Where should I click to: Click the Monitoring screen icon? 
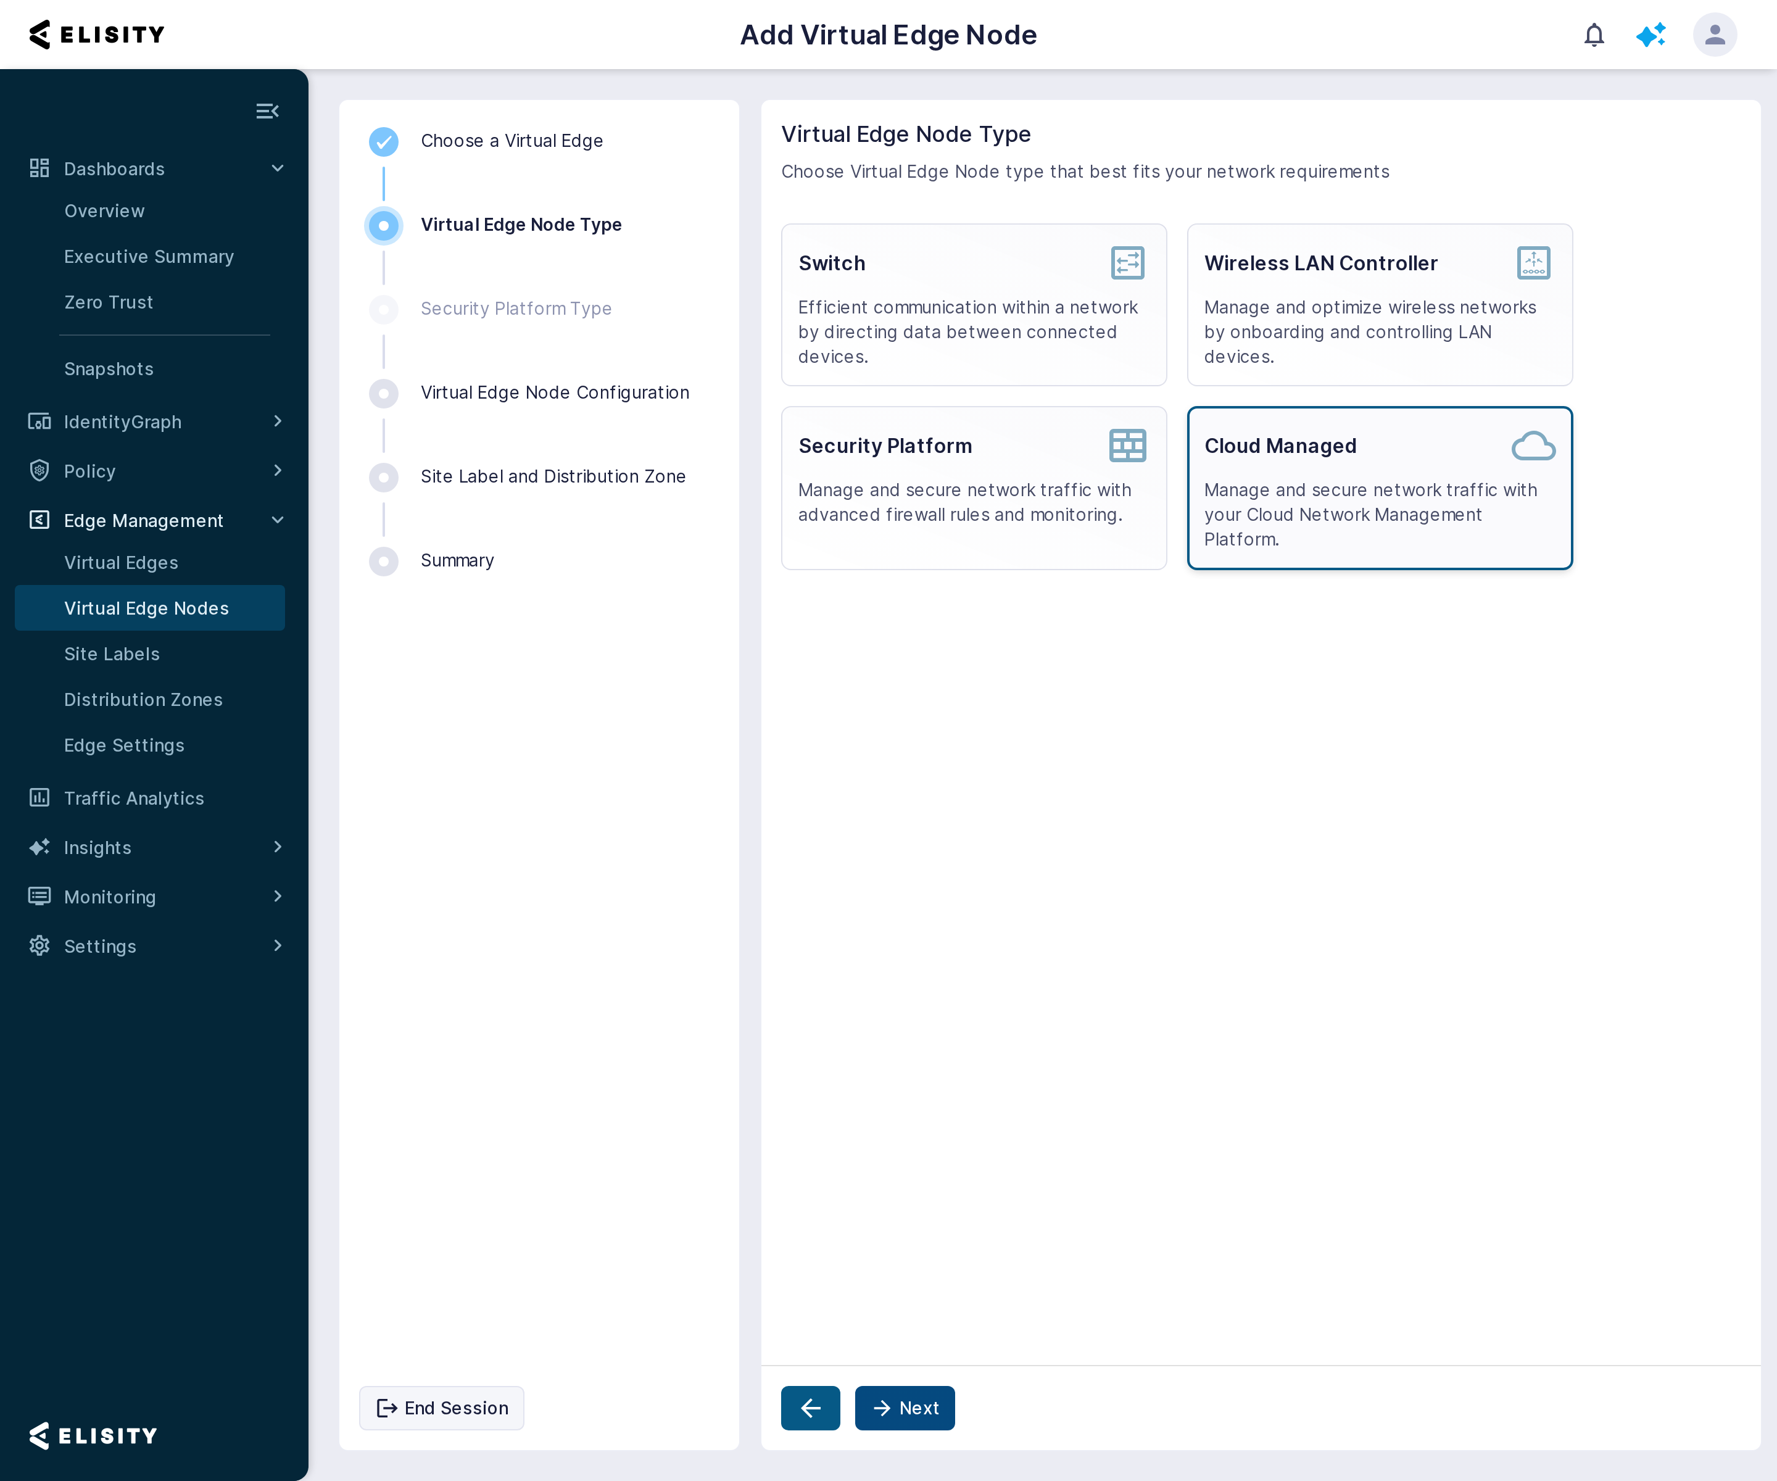pyautogui.click(x=39, y=896)
